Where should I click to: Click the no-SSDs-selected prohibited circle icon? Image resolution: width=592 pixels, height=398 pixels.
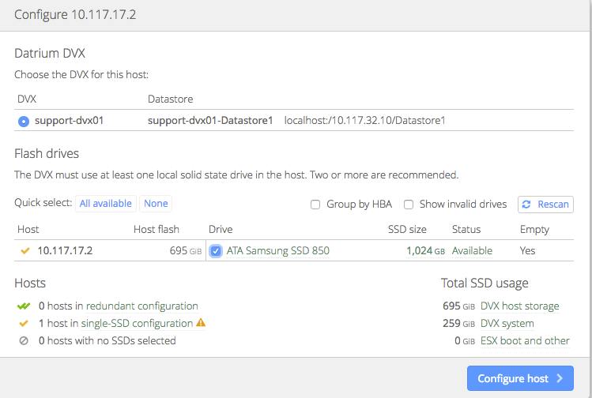(x=25, y=340)
